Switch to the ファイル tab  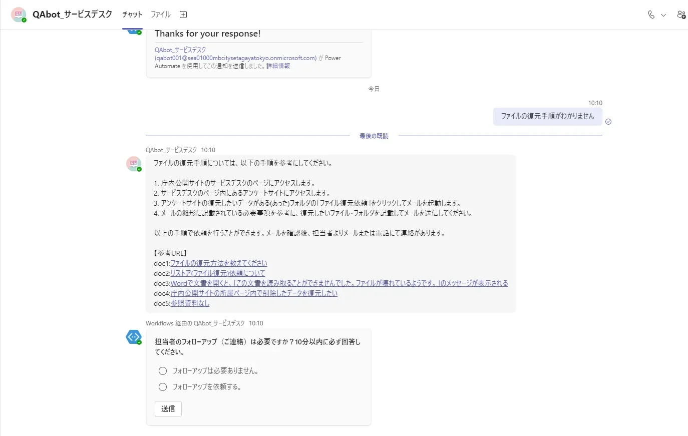[x=160, y=15]
